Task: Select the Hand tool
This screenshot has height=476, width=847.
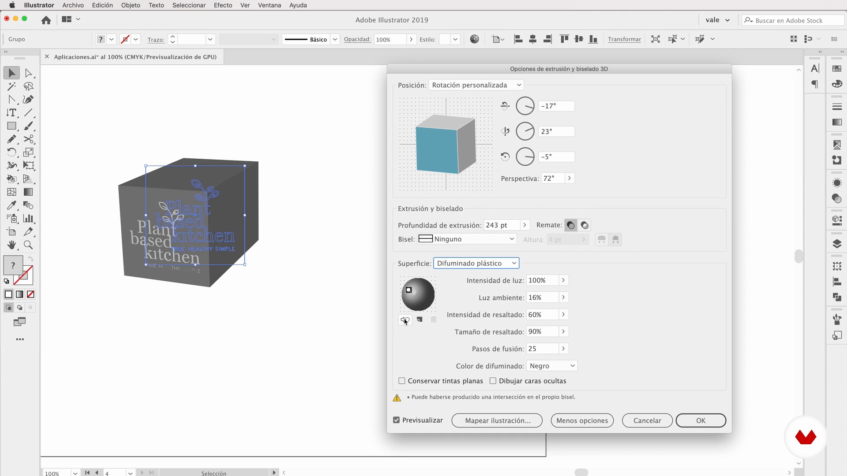Action: [x=12, y=245]
